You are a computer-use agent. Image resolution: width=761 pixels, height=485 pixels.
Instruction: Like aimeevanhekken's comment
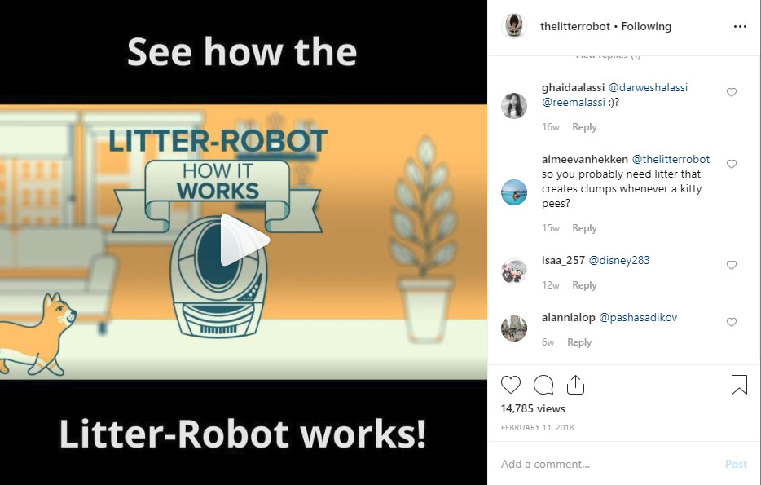[732, 164]
